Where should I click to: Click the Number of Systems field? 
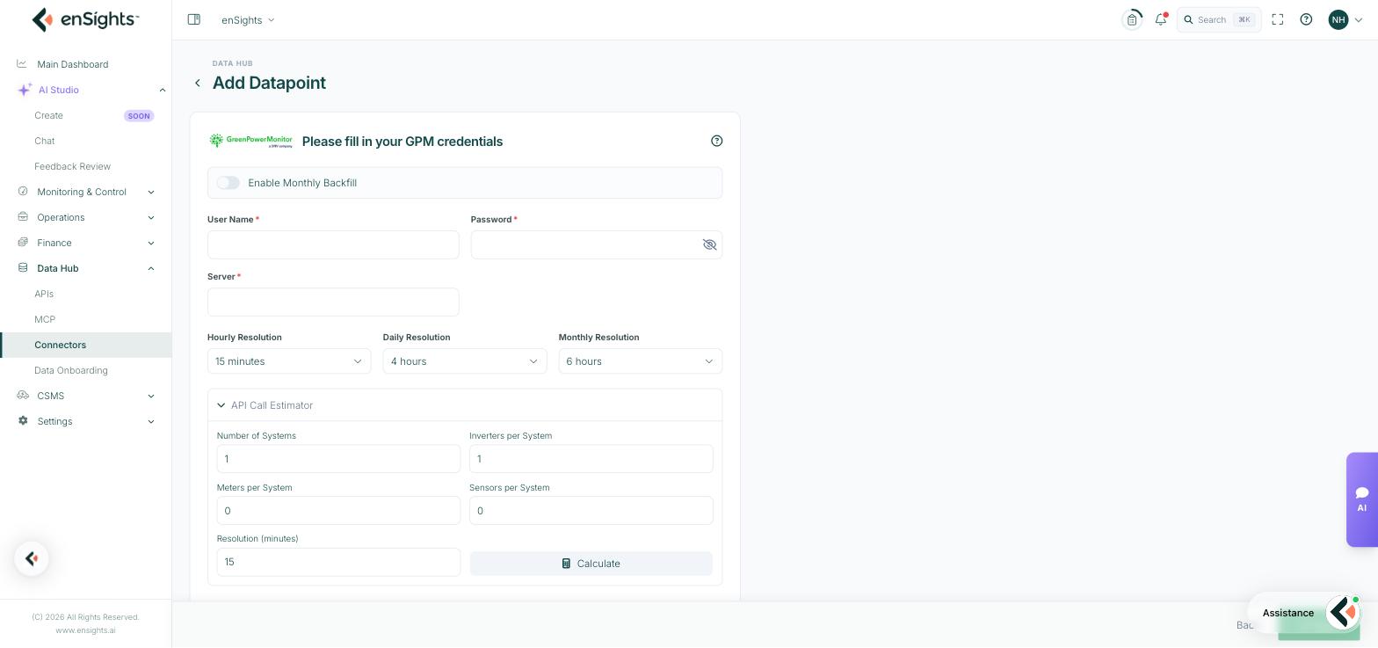(x=338, y=459)
